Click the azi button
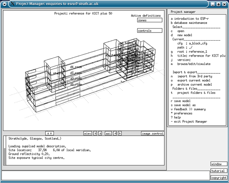Screen dimensions: 229x183 click(108, 133)
